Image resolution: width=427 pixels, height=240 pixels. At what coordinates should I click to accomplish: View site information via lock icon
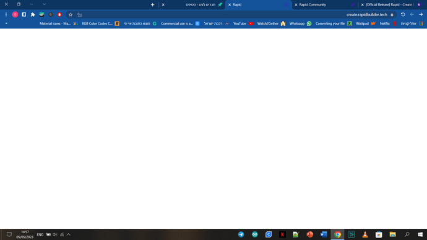pyautogui.click(x=392, y=15)
